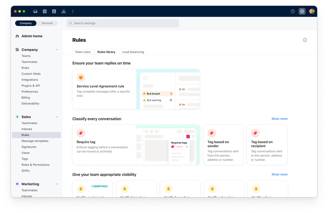The height and width of the screenshot is (213, 328).
Task: Open Roles & Permissions under Sales
Action: coord(35,165)
